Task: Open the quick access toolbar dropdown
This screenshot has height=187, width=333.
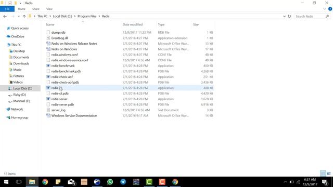Action: point(20,3)
